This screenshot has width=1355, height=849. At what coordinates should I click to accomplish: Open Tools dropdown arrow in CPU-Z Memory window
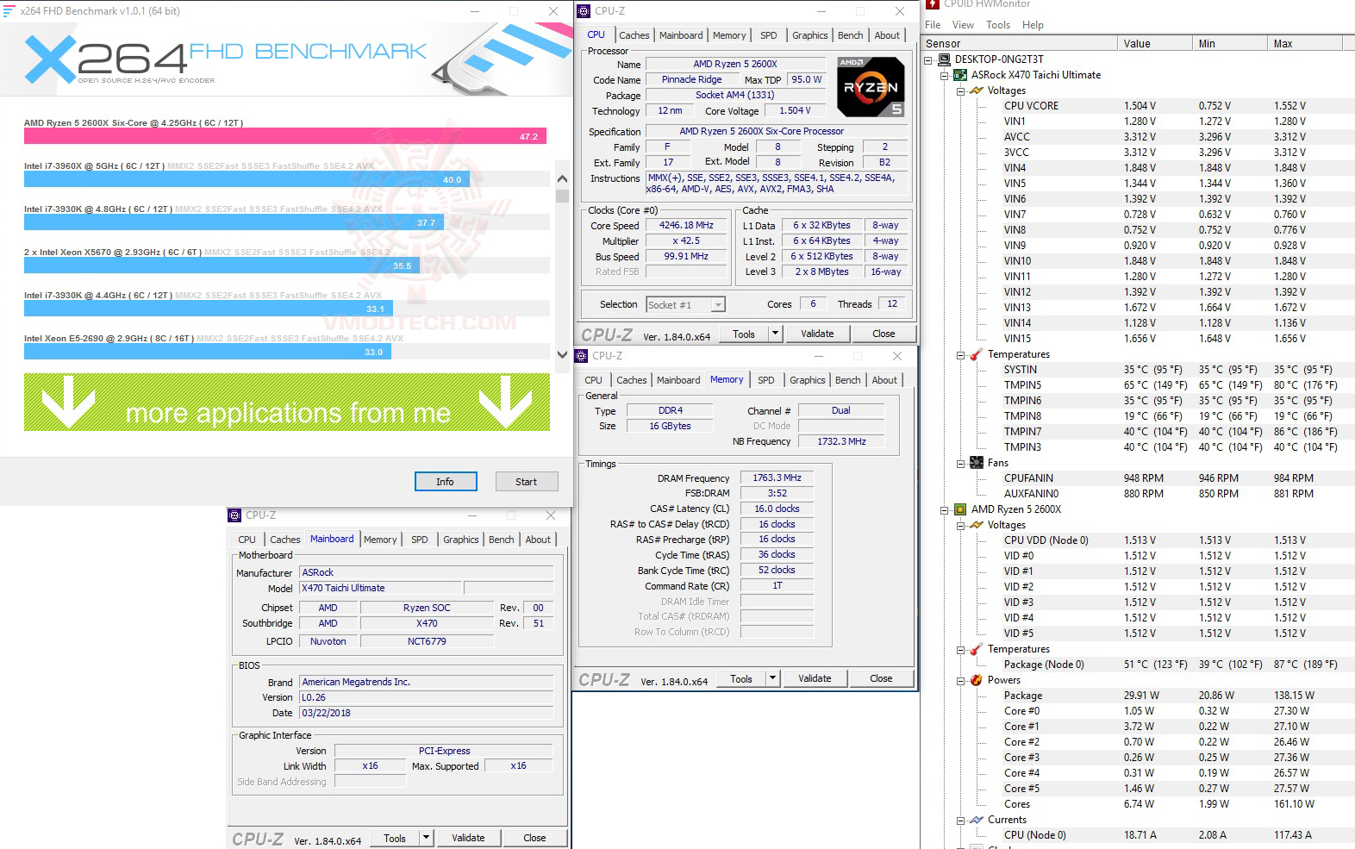[x=771, y=678]
